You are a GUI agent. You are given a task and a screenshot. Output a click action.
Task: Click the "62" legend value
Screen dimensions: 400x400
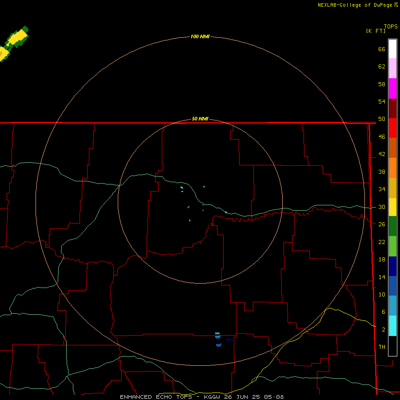(382, 67)
